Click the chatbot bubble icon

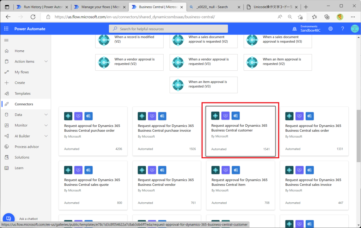coord(8,218)
